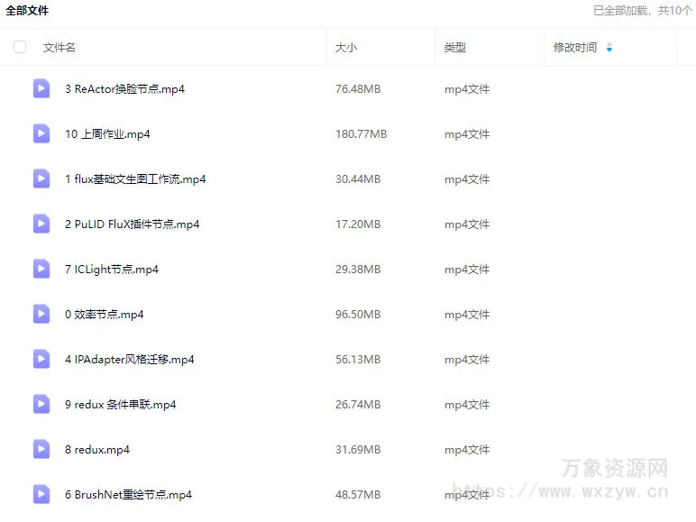Click video icon for 1 flux基础文生图工作流.mp4
Viewport: 696px width, 522px height.
(x=41, y=179)
